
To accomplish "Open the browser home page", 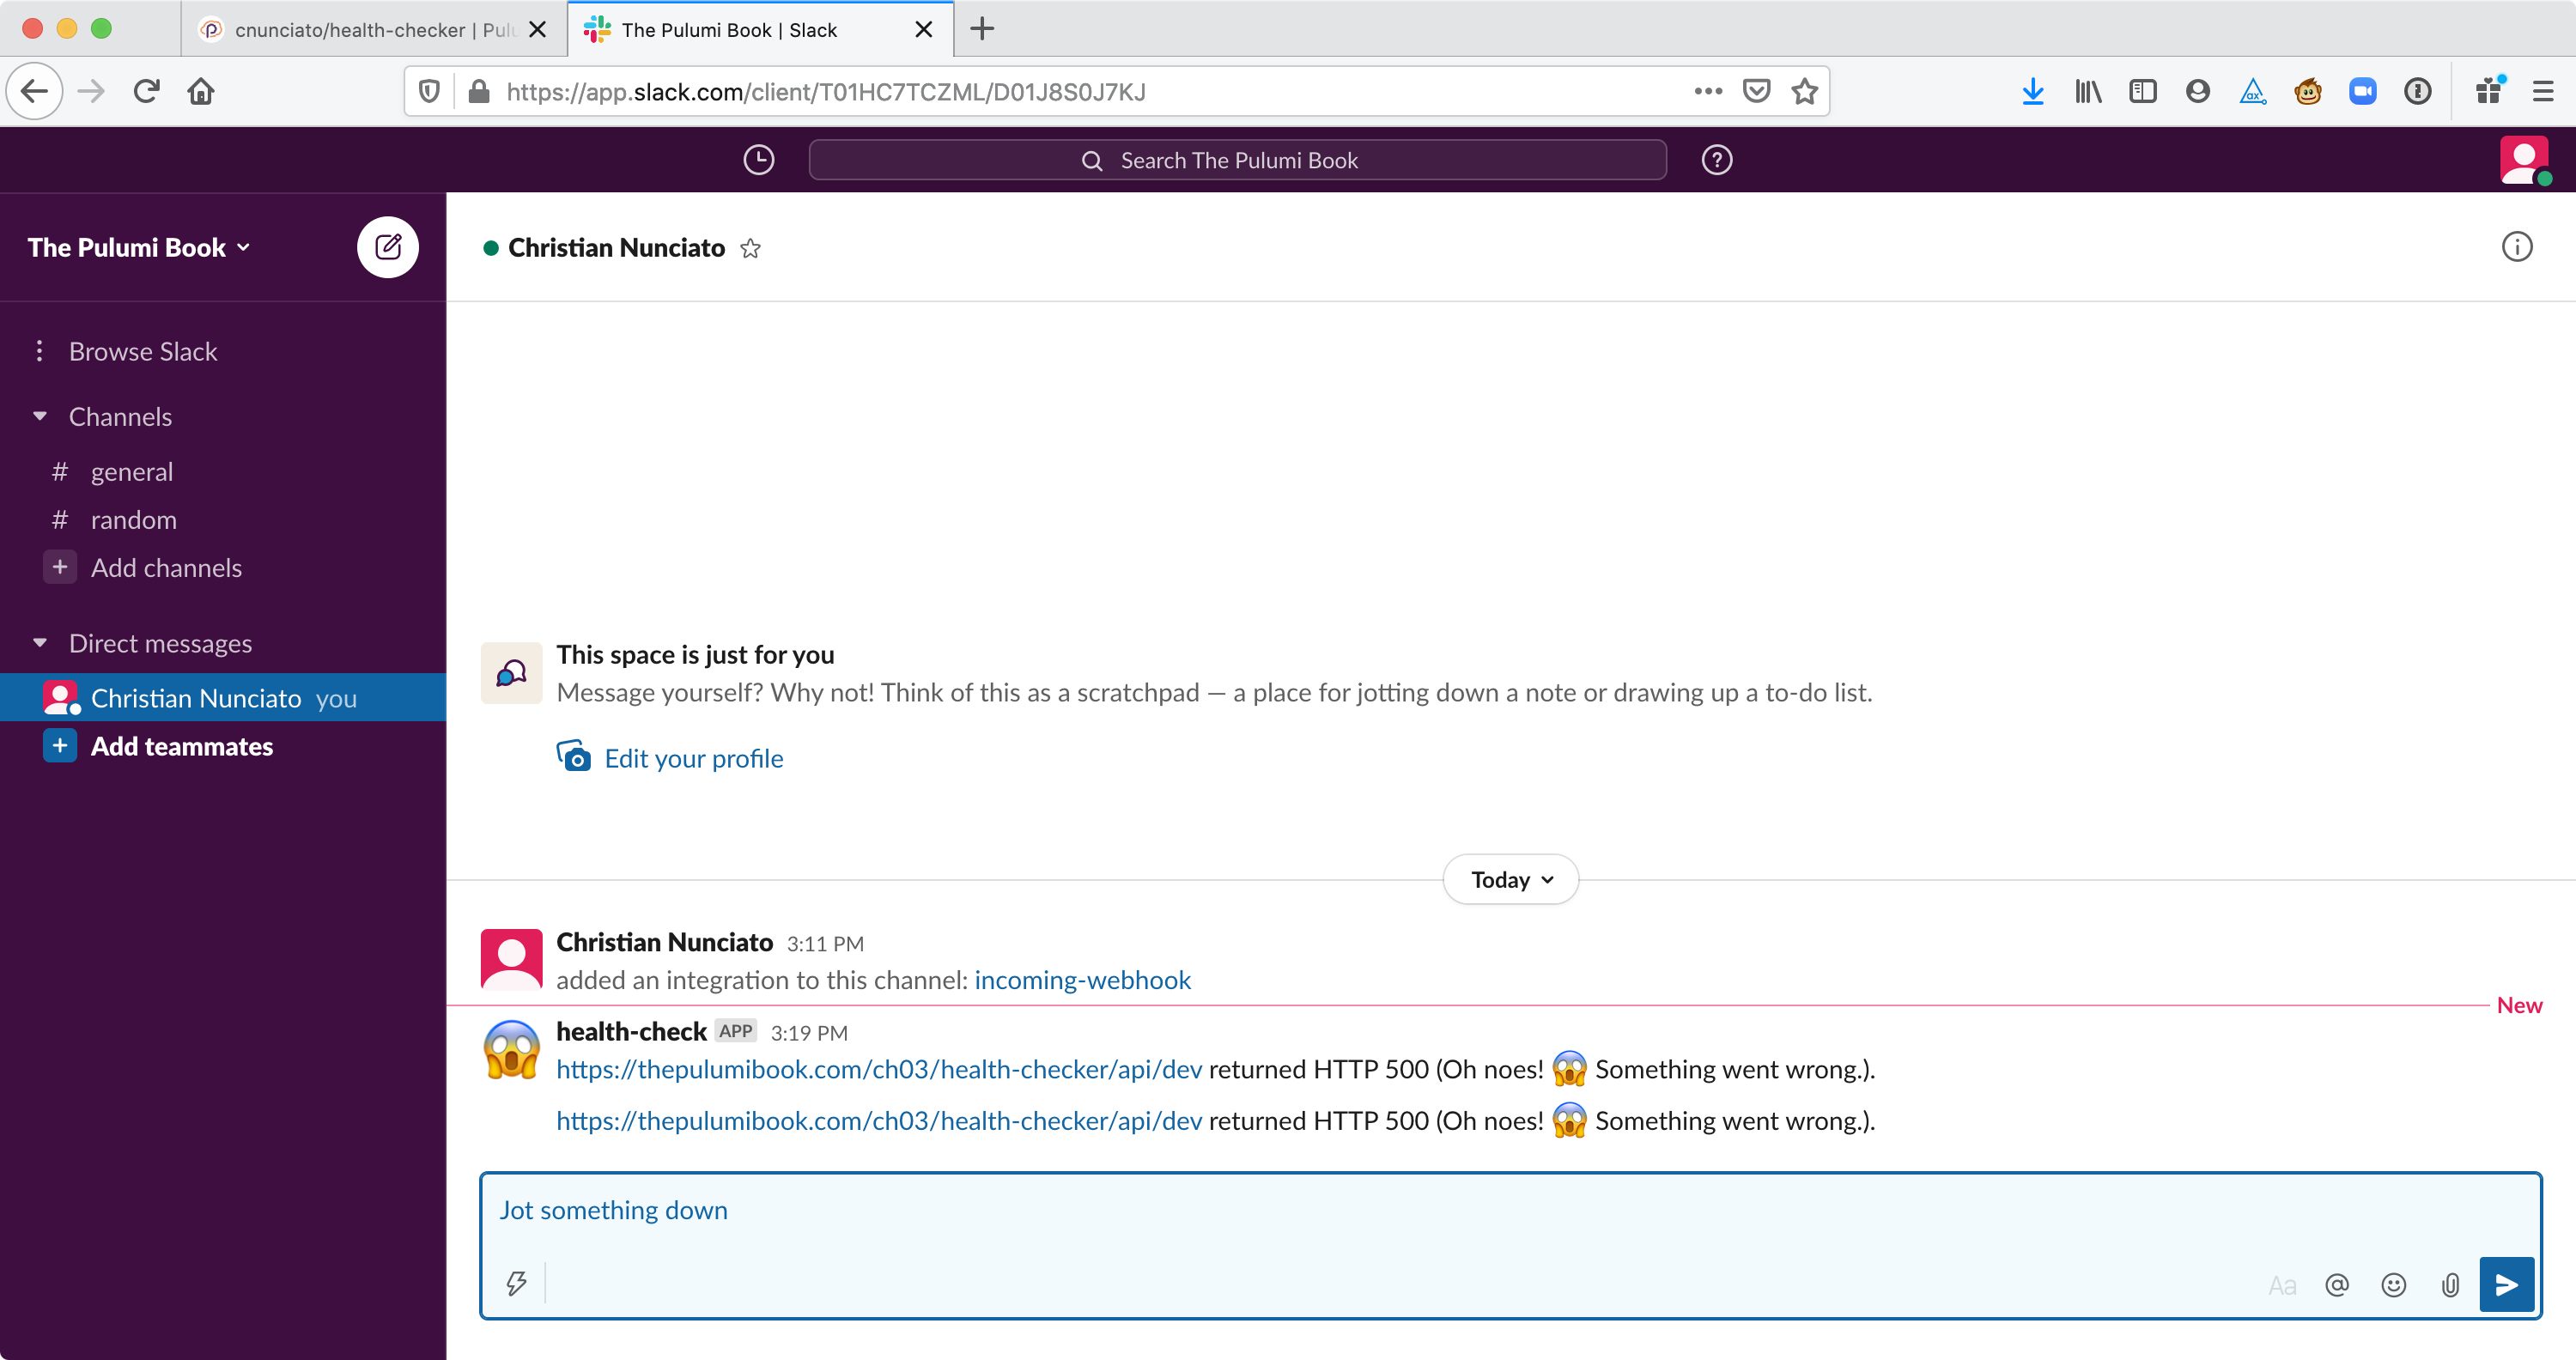I will (x=201, y=91).
